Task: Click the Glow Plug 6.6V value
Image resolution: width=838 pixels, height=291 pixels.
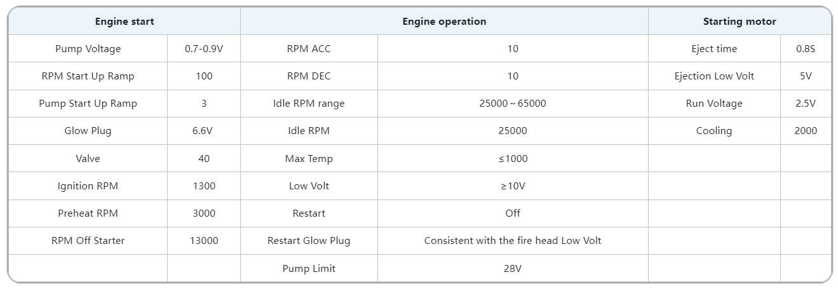Action: pyautogui.click(x=204, y=131)
